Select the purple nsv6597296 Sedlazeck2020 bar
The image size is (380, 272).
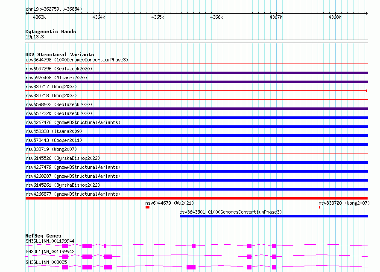point(196,73)
